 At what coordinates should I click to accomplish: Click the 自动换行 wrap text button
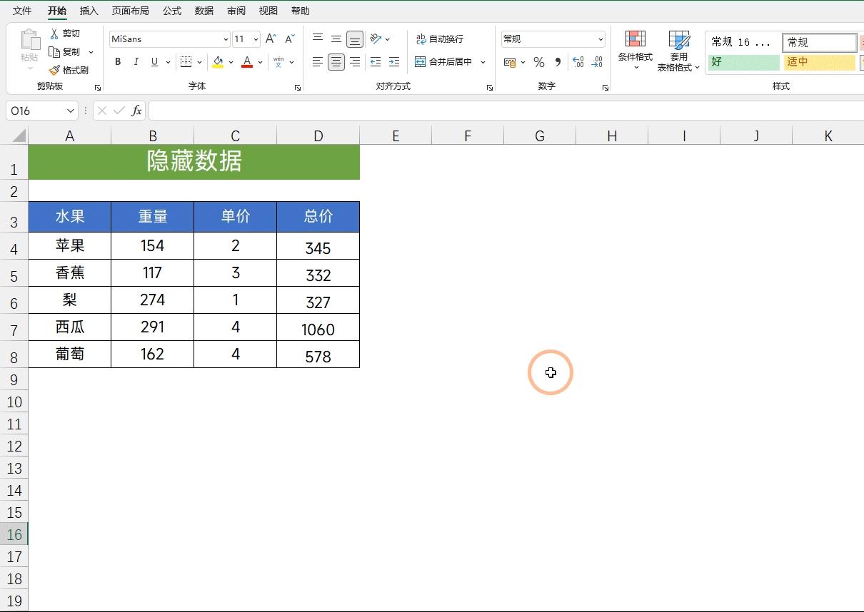[440, 39]
